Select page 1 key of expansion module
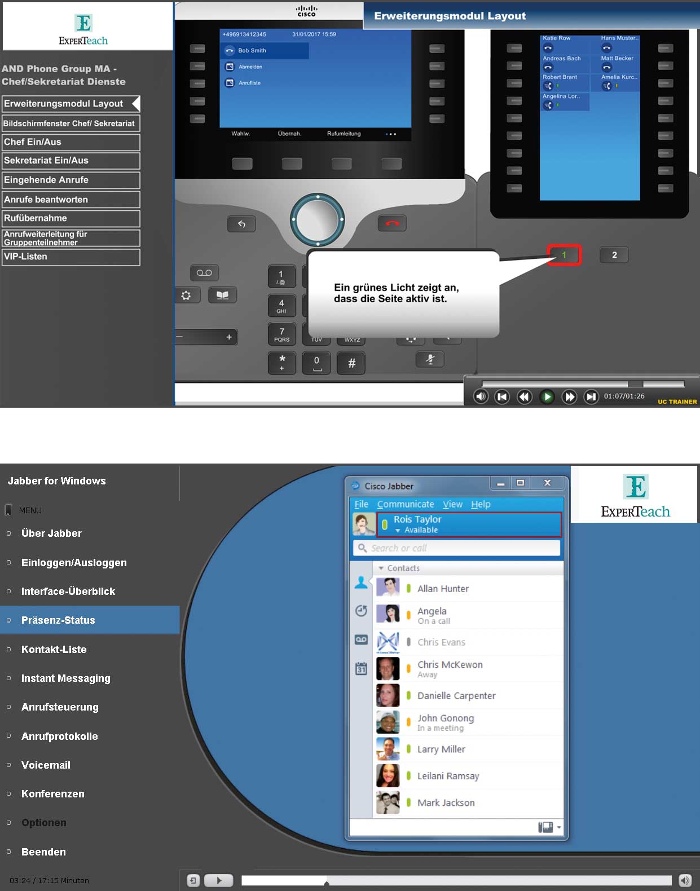 click(563, 255)
